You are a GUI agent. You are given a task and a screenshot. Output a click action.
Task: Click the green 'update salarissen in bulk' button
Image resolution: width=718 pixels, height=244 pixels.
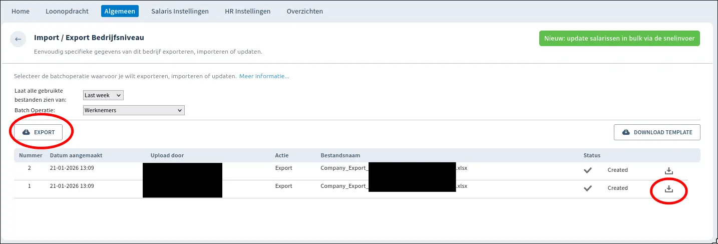point(619,39)
